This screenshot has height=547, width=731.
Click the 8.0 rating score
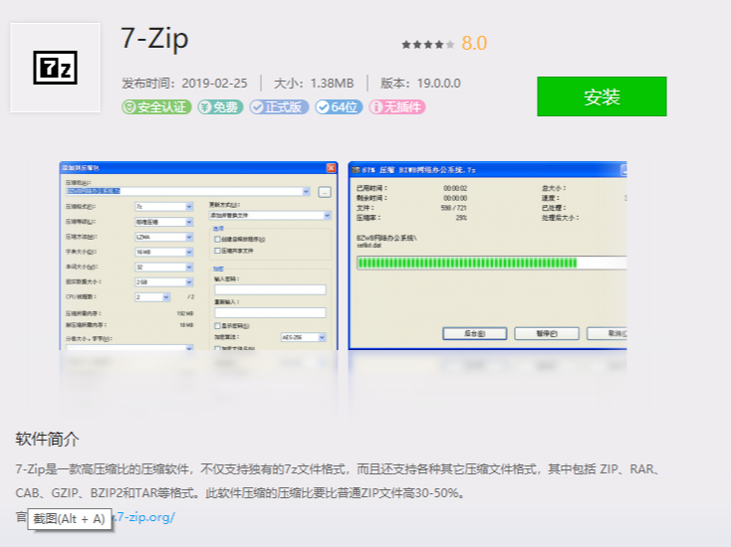tap(474, 44)
